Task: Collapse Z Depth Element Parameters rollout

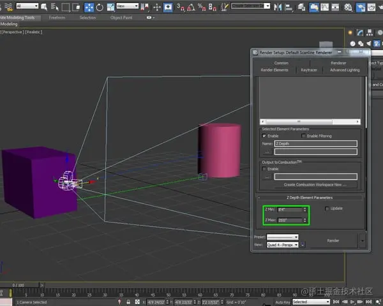Action: 310,198
